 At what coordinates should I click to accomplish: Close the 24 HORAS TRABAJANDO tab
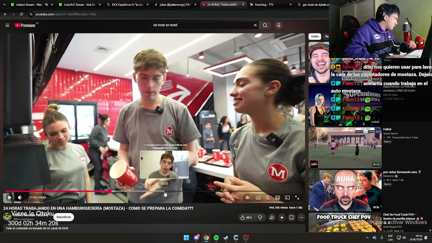coord(243,5)
